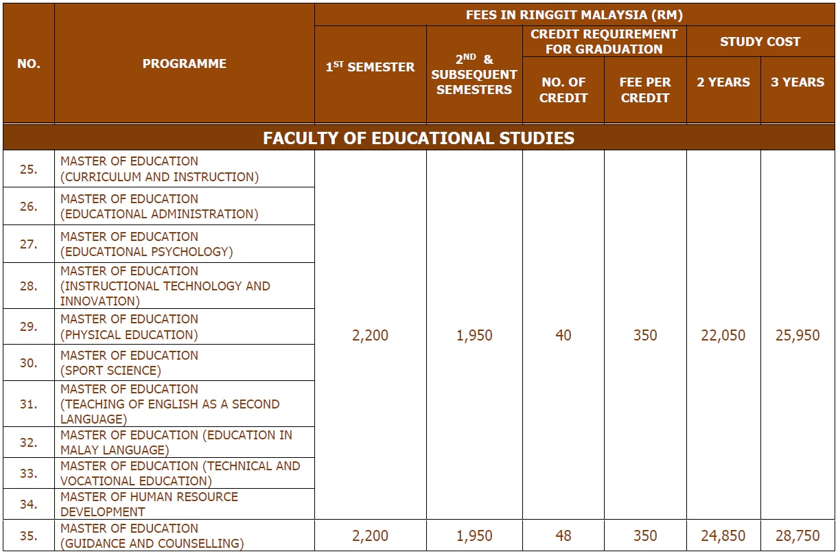Select the Guidance and Counselling programme
Image resolution: width=838 pixels, height=554 pixels.
coord(152,536)
